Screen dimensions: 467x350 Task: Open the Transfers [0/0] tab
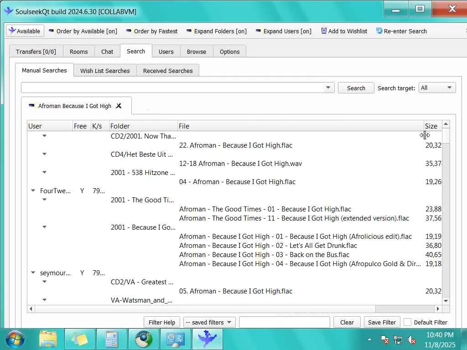36,51
